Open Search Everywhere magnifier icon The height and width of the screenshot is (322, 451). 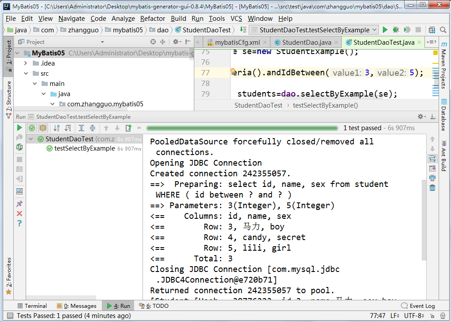point(443,30)
